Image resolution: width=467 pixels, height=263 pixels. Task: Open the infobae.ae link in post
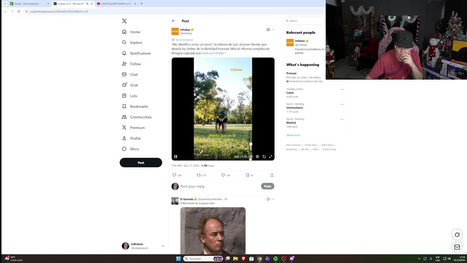[x=214, y=53]
